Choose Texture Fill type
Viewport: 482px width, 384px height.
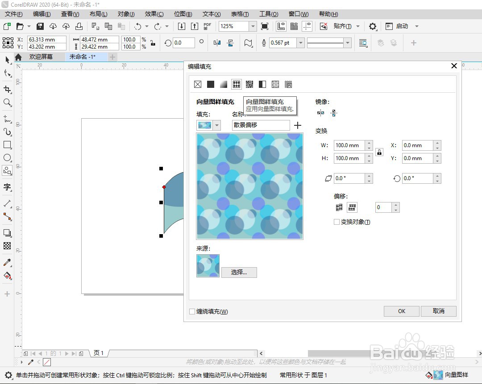[275, 84]
